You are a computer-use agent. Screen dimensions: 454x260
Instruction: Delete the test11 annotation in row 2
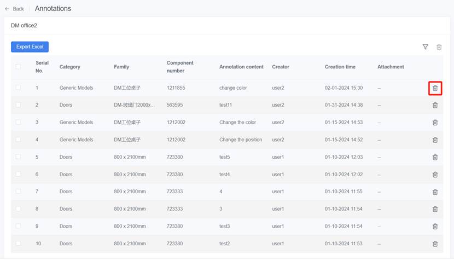[435, 105]
